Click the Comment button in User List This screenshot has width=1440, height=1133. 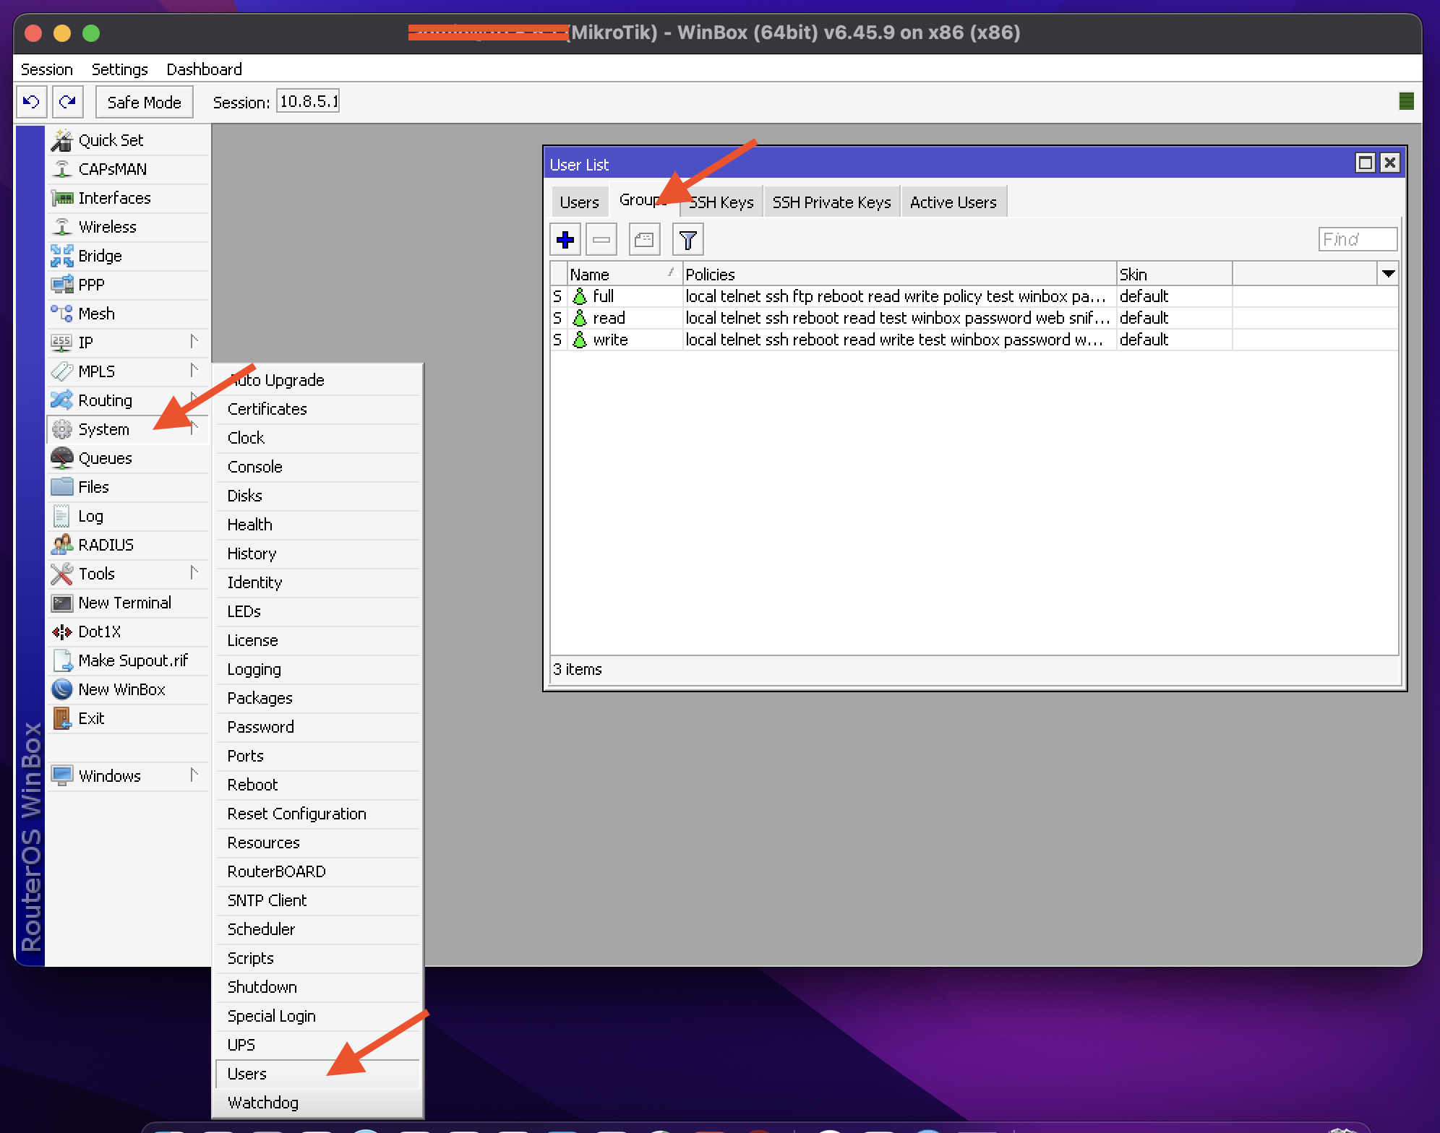point(644,240)
